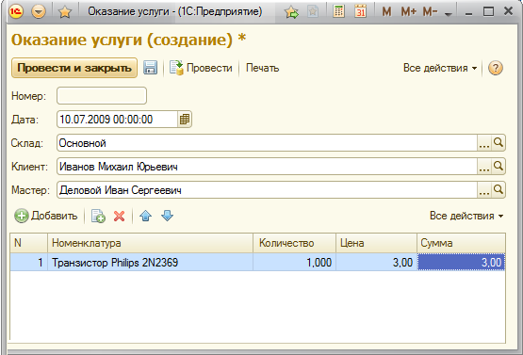Viewport: 523px width, 355px height.
Task: Click the select ellipsis button for Клиент
Action: coord(484,167)
